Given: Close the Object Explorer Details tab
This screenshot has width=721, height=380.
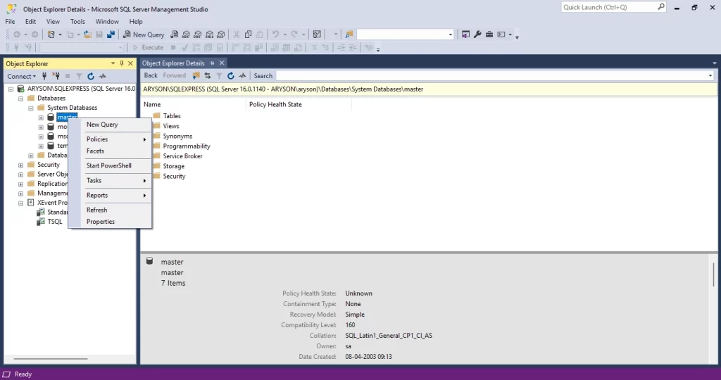Looking at the screenshot, I should click(x=222, y=63).
